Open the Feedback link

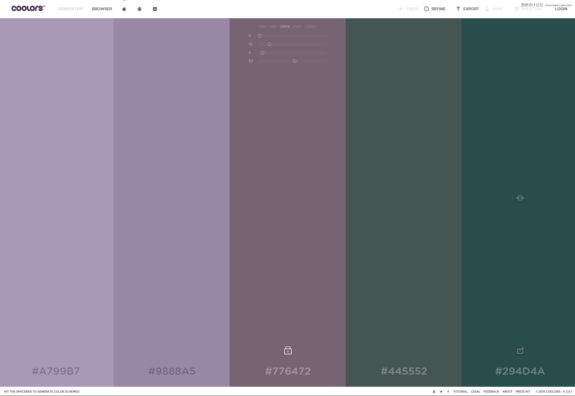coord(491,392)
